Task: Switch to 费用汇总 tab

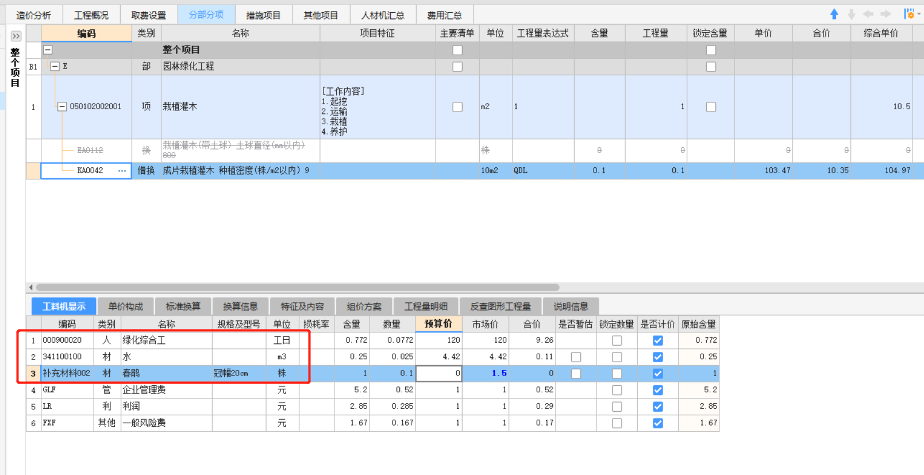Action: pyautogui.click(x=445, y=15)
